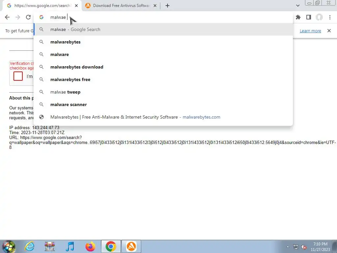Close the Download Free Antivirus tab
The height and width of the screenshot is (253, 337).
[x=155, y=6]
